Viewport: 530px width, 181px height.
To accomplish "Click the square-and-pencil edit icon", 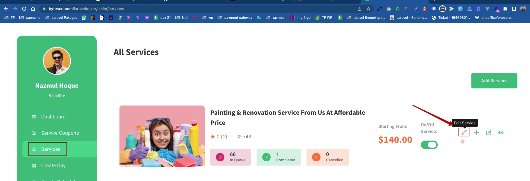I will pyautogui.click(x=488, y=132).
